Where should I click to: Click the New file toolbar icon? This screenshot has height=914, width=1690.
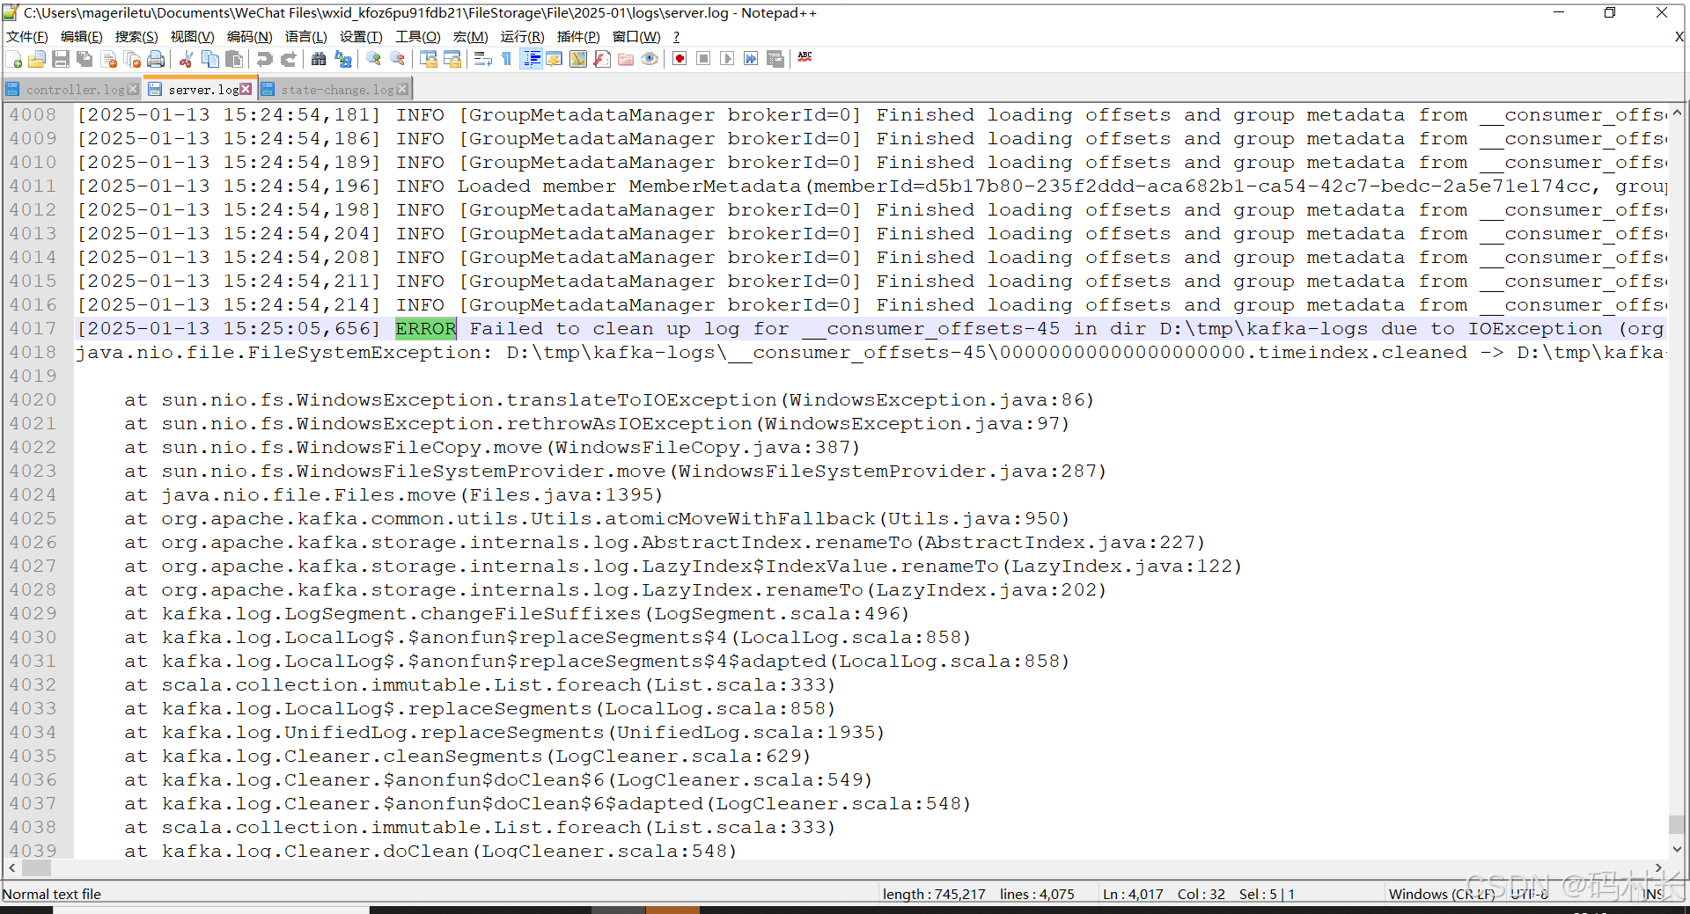[x=14, y=59]
